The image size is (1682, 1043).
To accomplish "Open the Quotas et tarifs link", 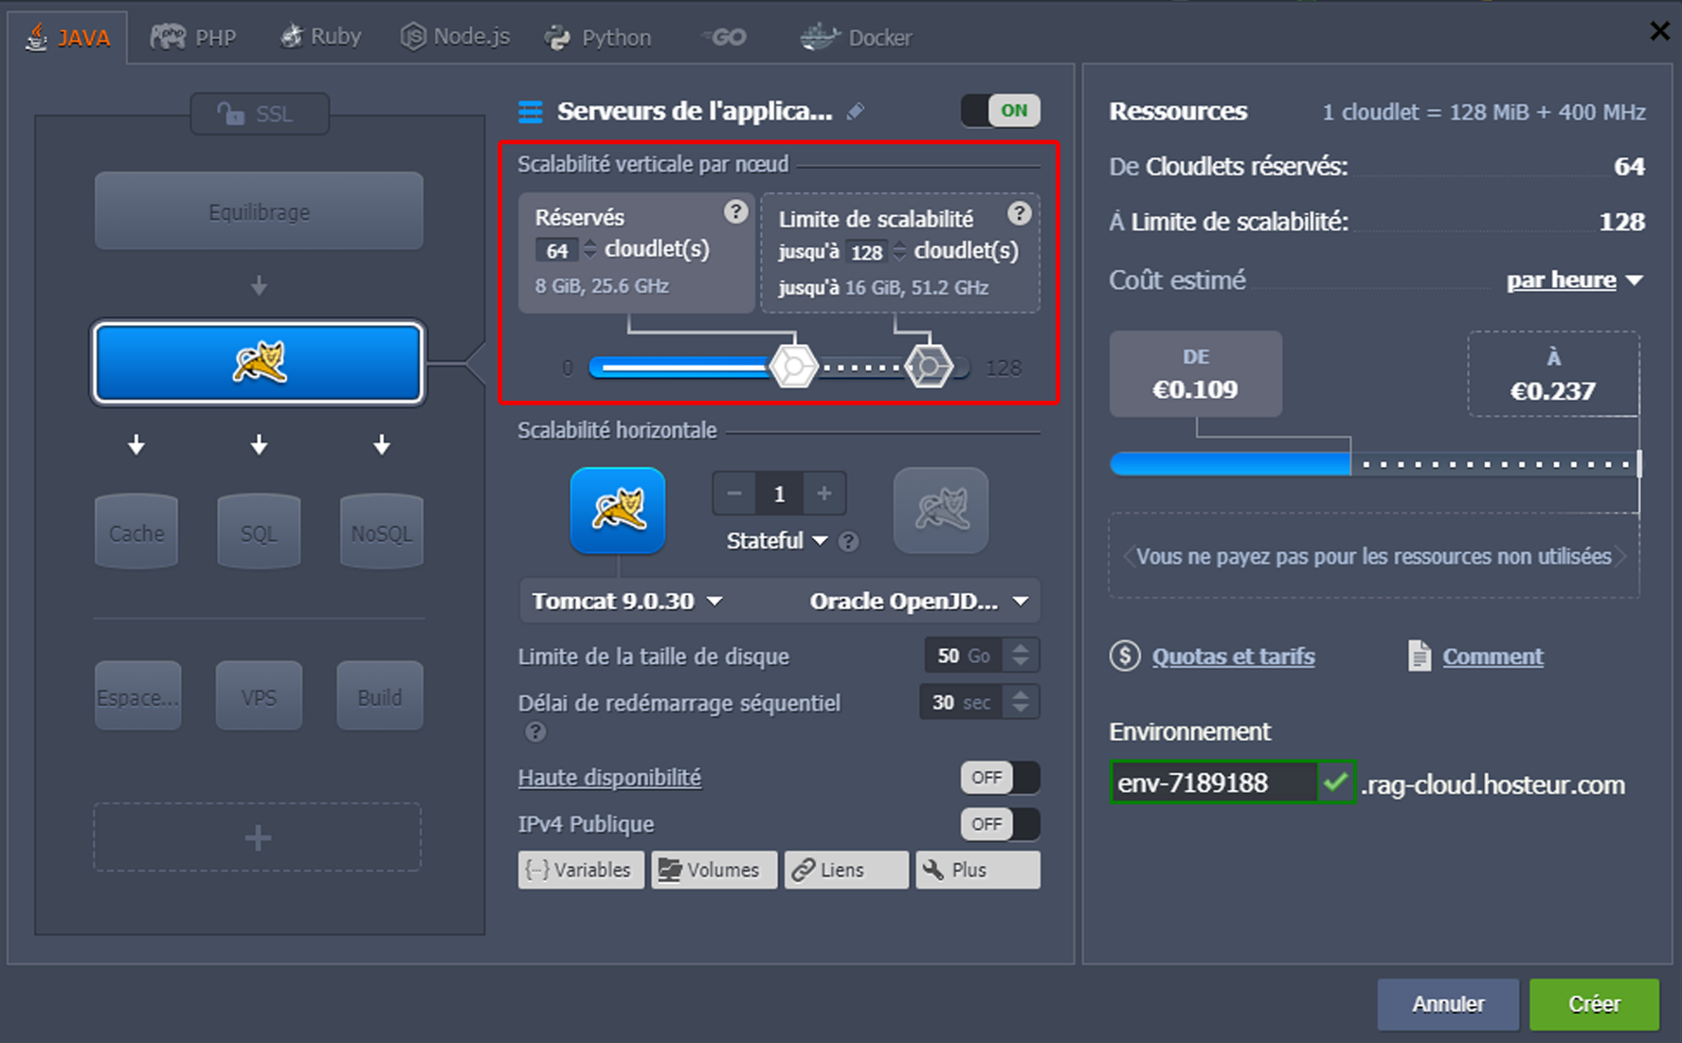I will pos(1233,656).
